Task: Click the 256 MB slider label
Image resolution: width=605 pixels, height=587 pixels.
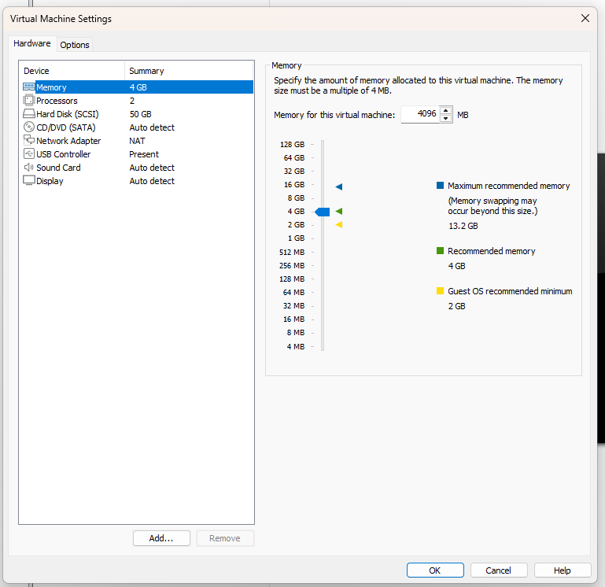Action: [x=292, y=265]
